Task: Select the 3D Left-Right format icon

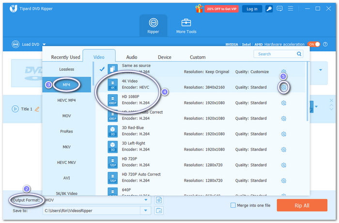Action: click(113, 147)
